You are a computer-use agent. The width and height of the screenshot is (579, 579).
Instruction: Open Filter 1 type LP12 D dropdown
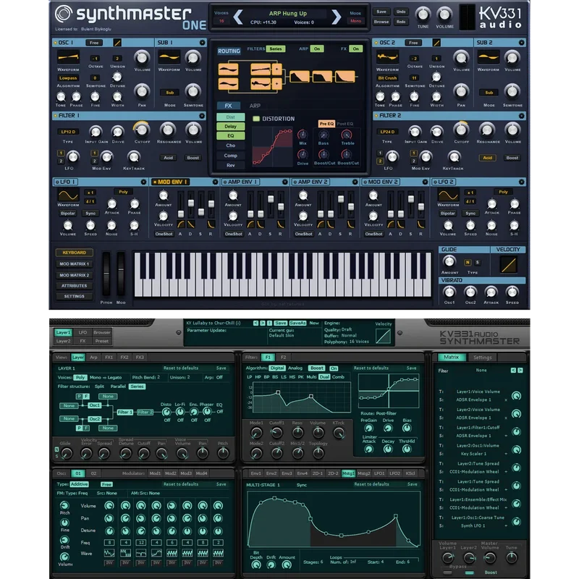point(68,132)
